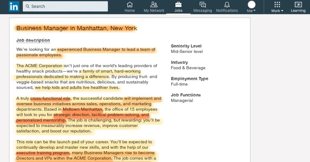Click the 'Seniority Level' heading
The image size is (310, 162).
click(x=186, y=46)
